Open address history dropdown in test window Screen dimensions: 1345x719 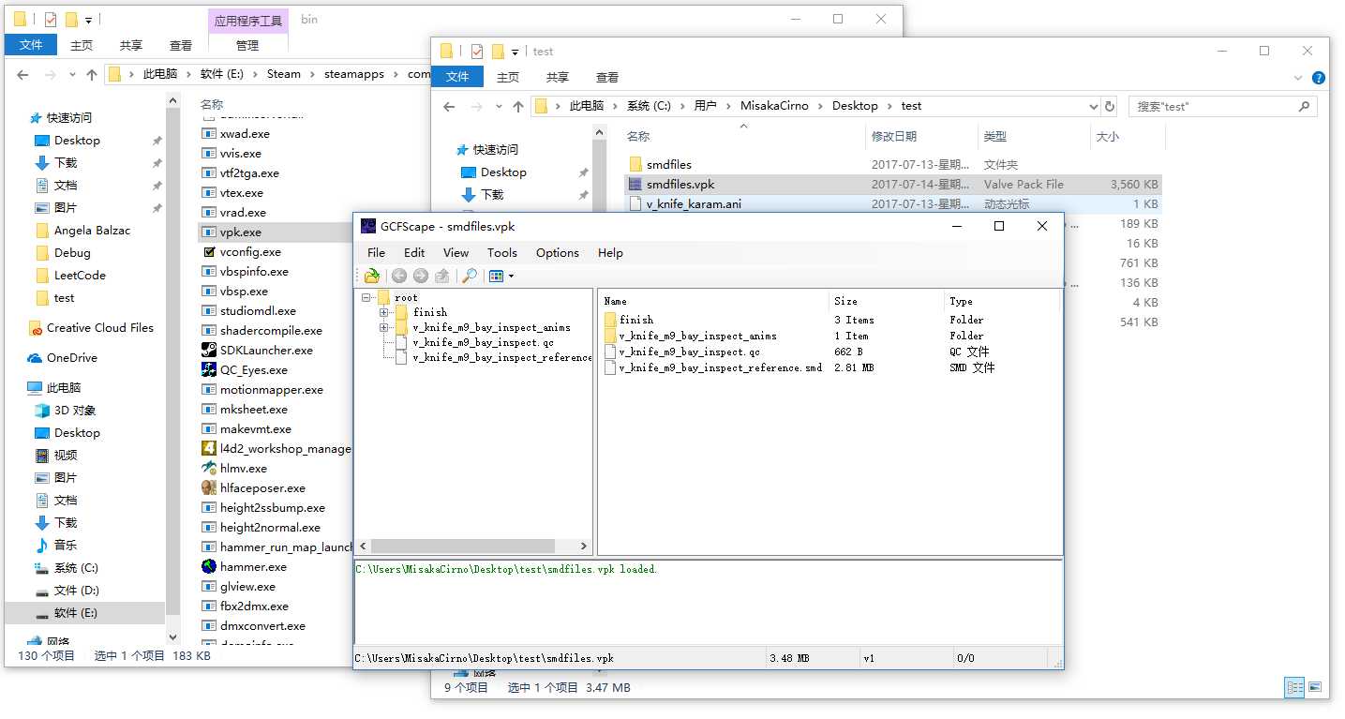click(x=1093, y=106)
